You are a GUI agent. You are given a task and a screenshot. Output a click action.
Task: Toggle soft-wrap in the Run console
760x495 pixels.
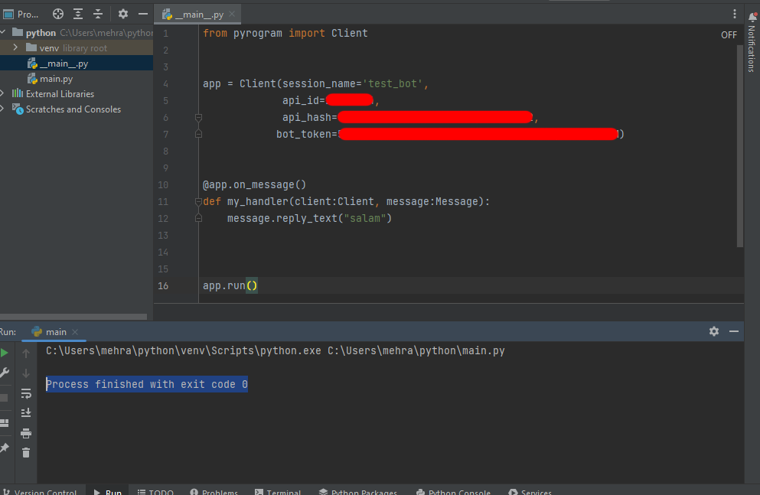point(26,393)
